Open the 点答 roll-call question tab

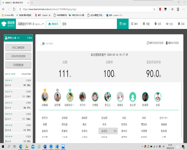click(x=158, y=24)
